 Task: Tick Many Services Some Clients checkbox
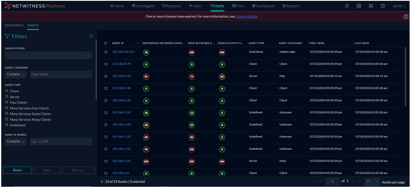(7, 113)
